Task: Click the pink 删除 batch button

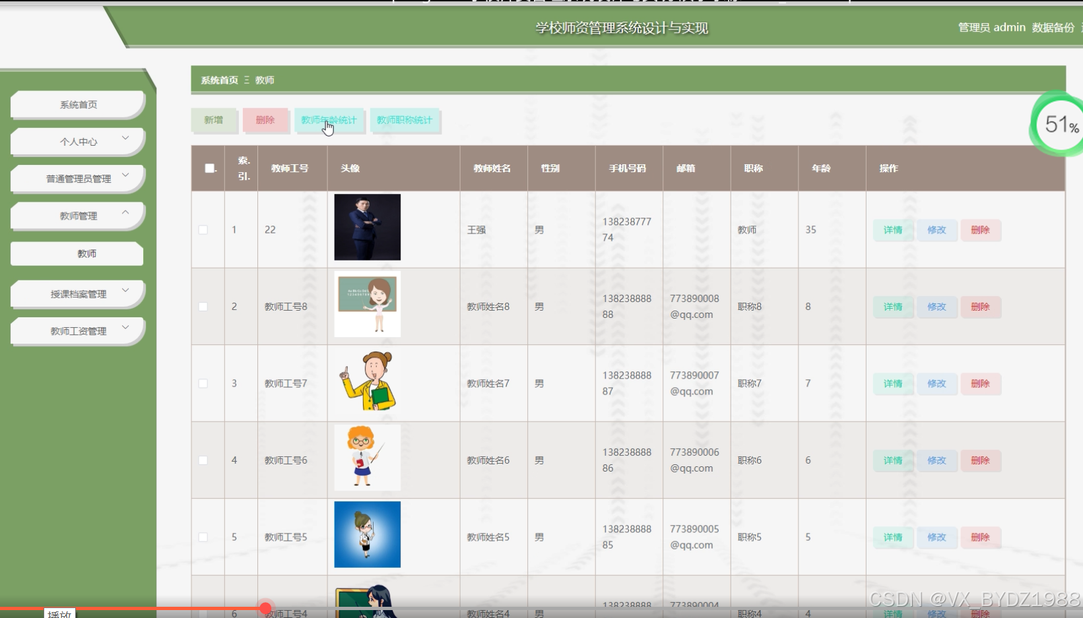Action: point(265,120)
